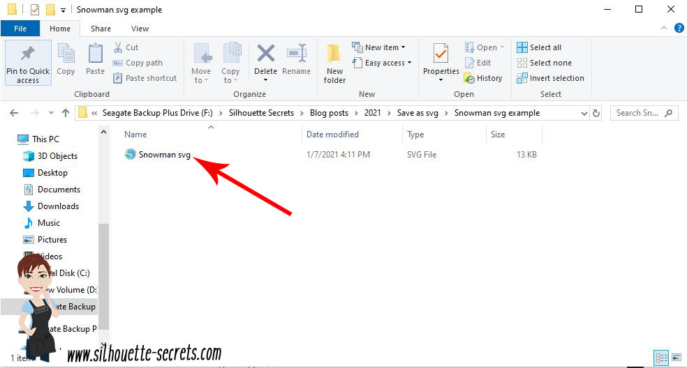The width and height of the screenshot is (687, 368).
Task: Choose Copy path
Action: pyautogui.click(x=138, y=63)
